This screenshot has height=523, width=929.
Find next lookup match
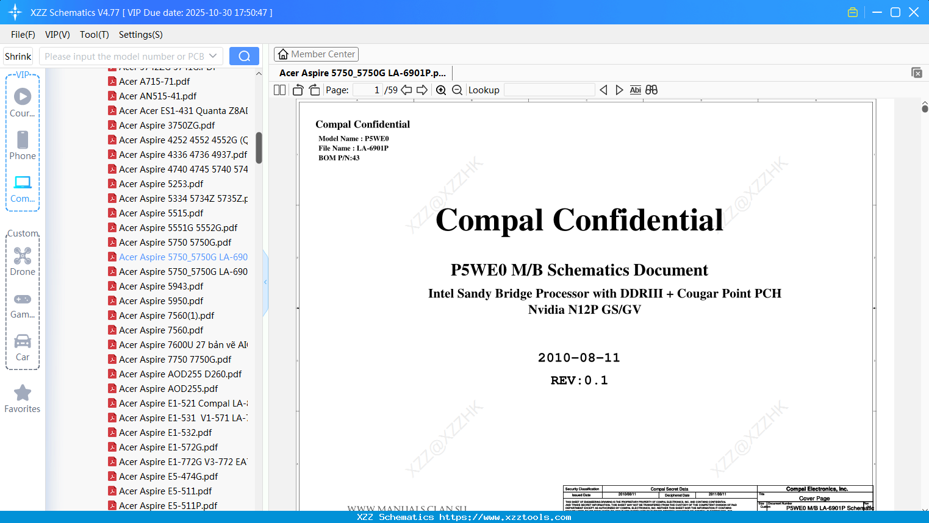(619, 90)
